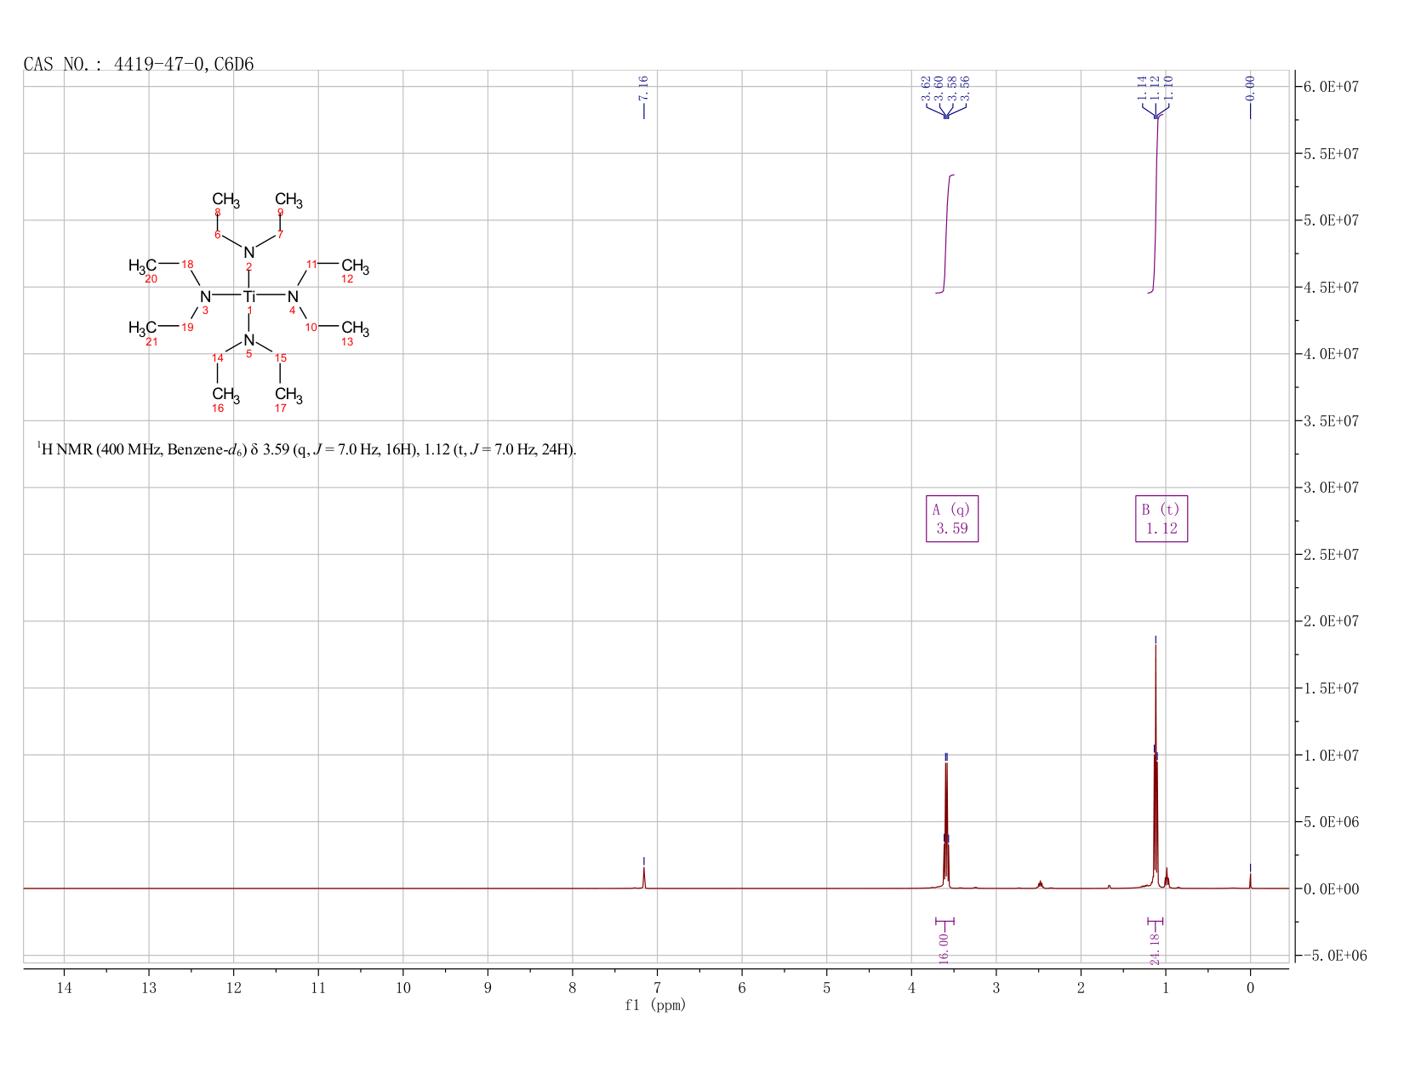Click the CH3 group numbered 13
The width and height of the screenshot is (1404, 1085).
pyautogui.click(x=355, y=328)
